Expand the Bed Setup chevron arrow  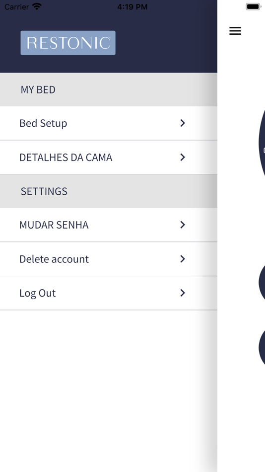[x=182, y=123]
